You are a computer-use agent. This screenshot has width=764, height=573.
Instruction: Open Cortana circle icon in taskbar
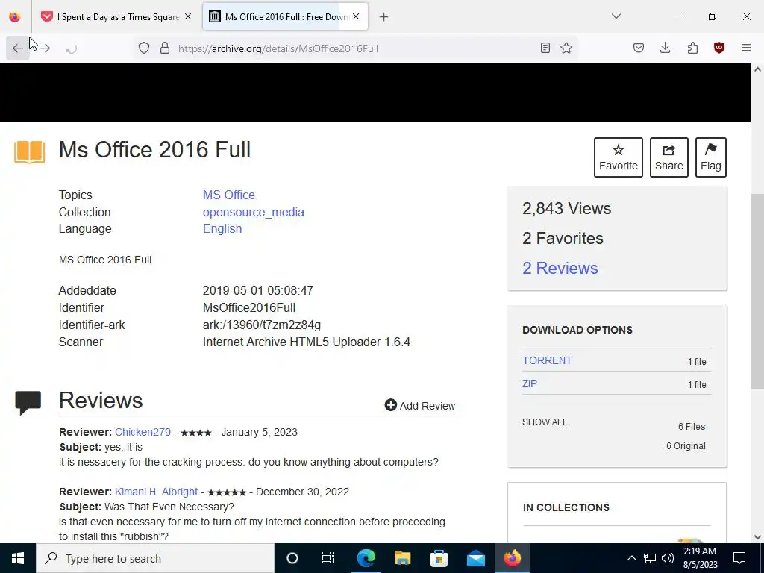click(292, 558)
